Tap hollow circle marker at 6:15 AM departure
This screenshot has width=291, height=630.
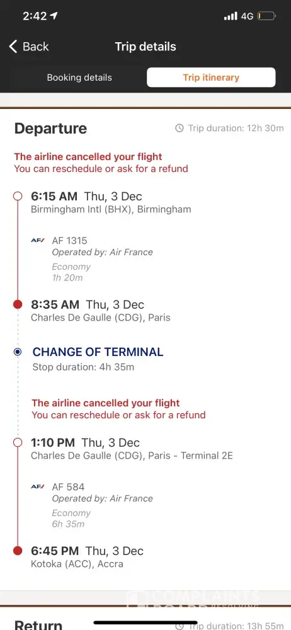coord(18,196)
